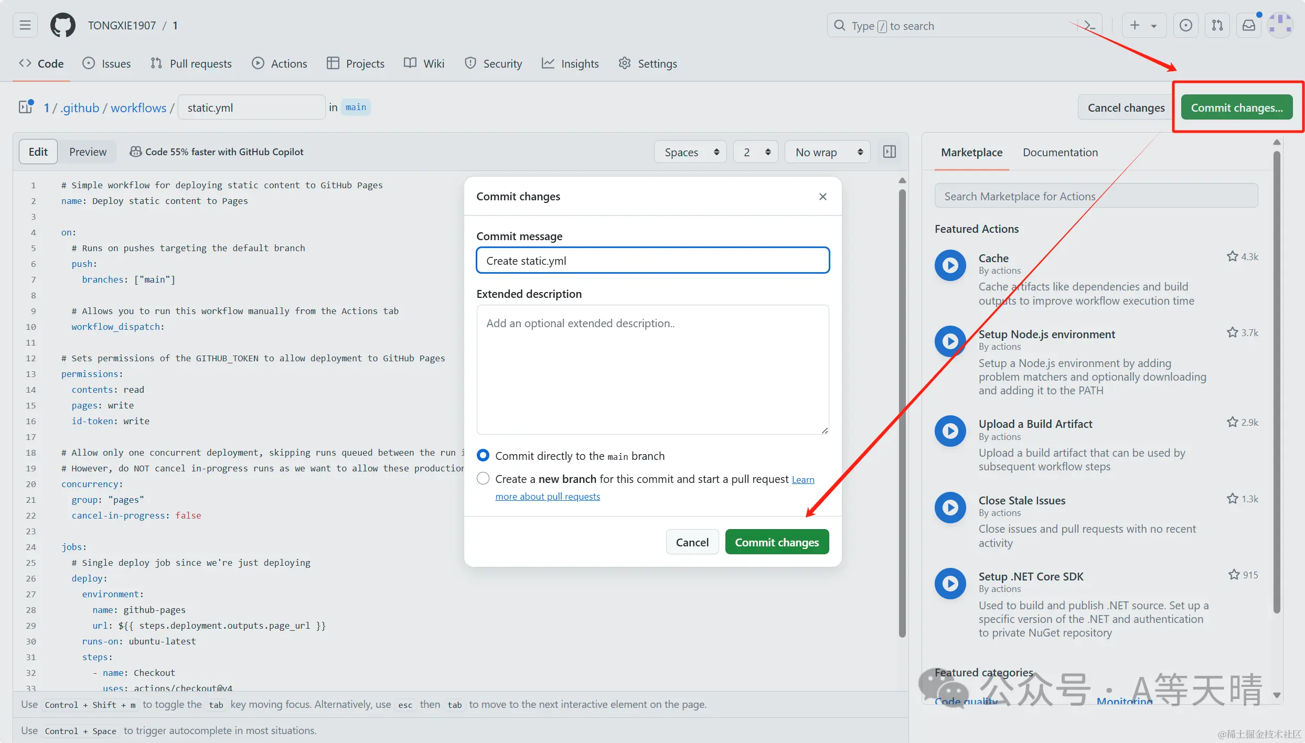Open the No wrap dropdown
The image size is (1305, 743).
(x=828, y=152)
